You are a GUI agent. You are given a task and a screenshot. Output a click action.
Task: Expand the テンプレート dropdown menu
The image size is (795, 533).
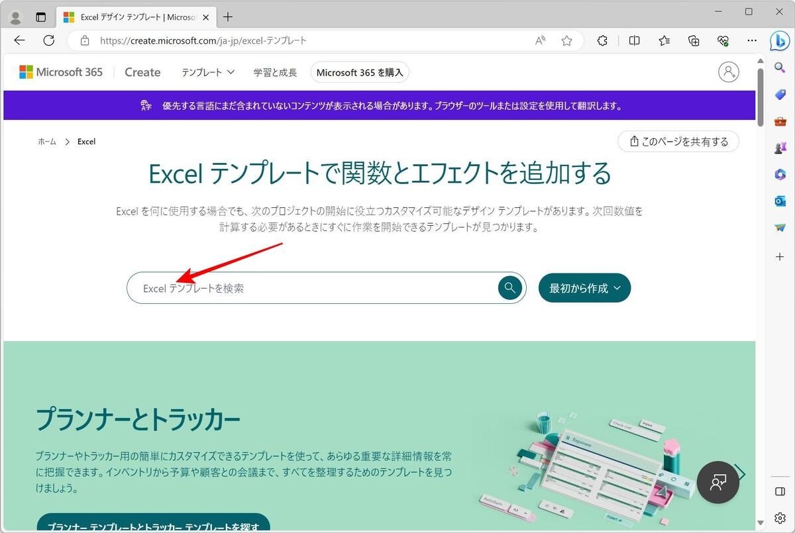tap(208, 72)
